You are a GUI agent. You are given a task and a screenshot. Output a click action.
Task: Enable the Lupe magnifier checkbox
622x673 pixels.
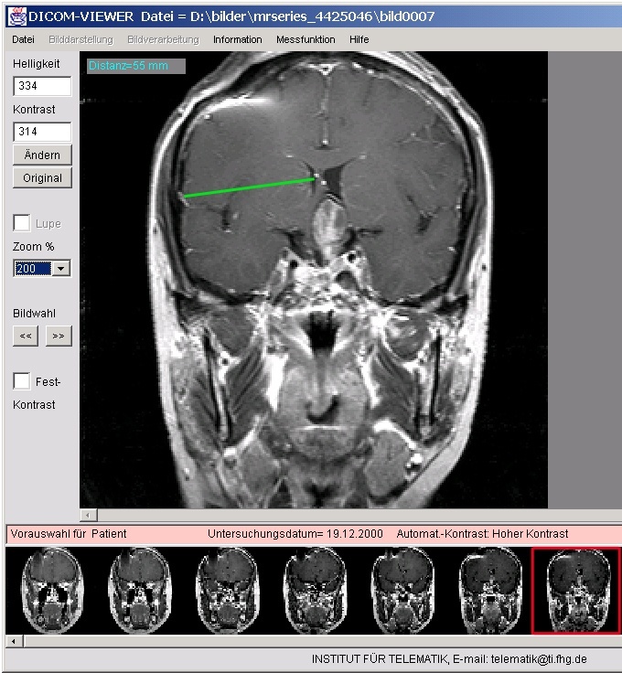pyautogui.click(x=22, y=223)
